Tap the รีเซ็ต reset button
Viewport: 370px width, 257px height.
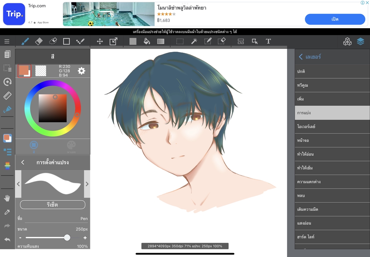(x=52, y=205)
